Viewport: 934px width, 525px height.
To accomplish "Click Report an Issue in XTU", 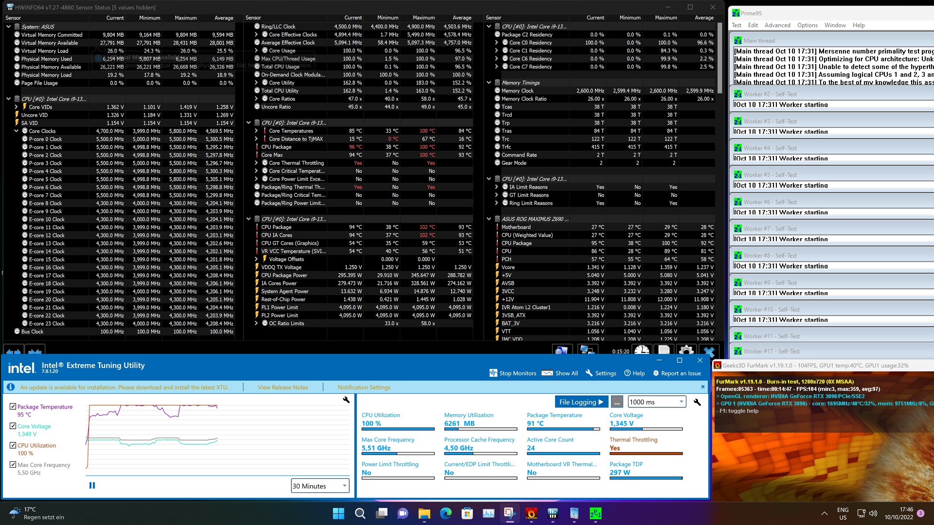I will click(677, 373).
